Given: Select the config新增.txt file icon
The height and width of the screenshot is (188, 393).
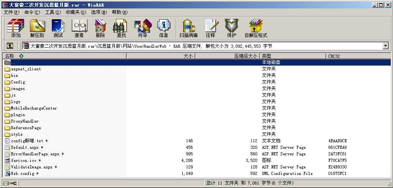Looking at the screenshot, I should pos(8,141).
